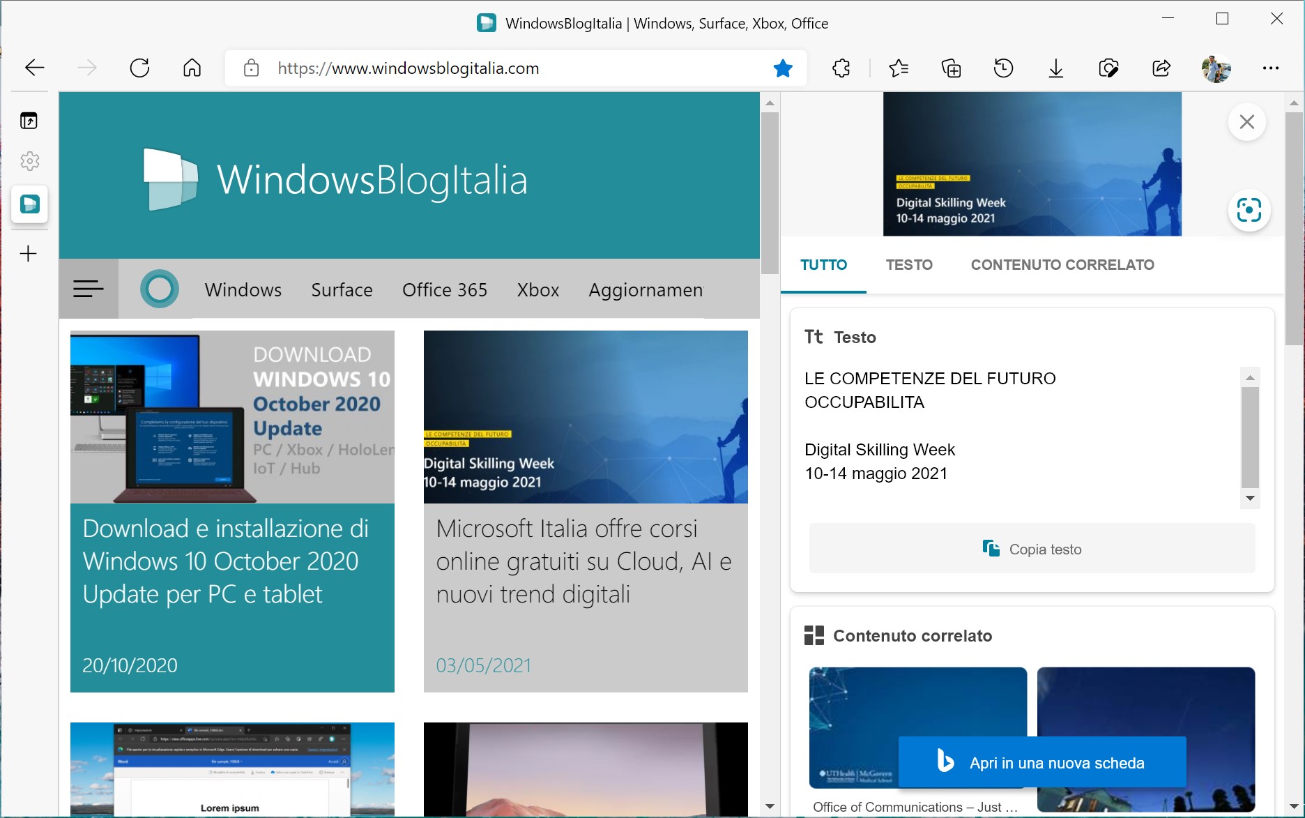Open the Office 365 menu item

pyautogui.click(x=445, y=289)
